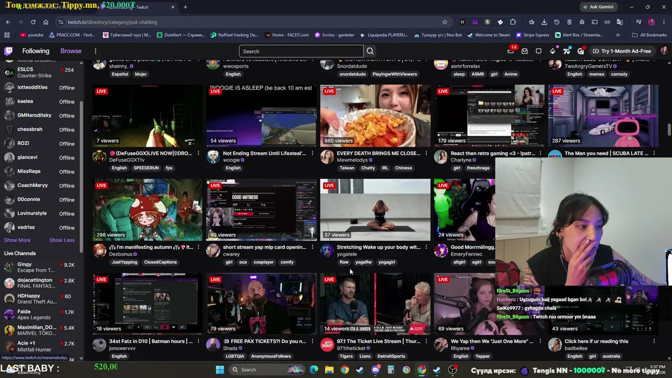Click the cast screen toolbar icon
This screenshot has width=672, height=378.
tap(594, 22)
